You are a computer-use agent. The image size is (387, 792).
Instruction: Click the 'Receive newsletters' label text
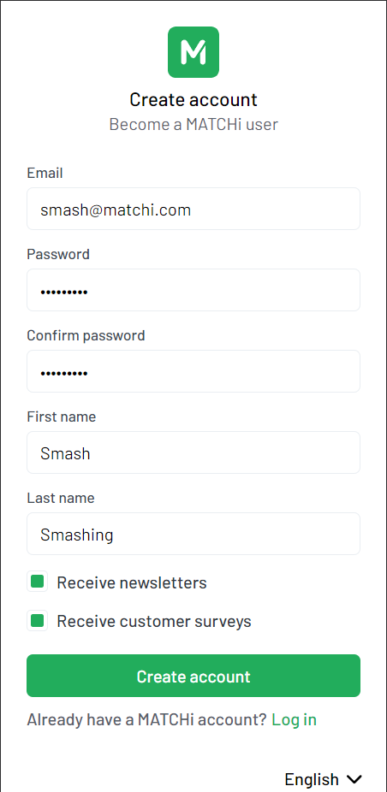132,582
